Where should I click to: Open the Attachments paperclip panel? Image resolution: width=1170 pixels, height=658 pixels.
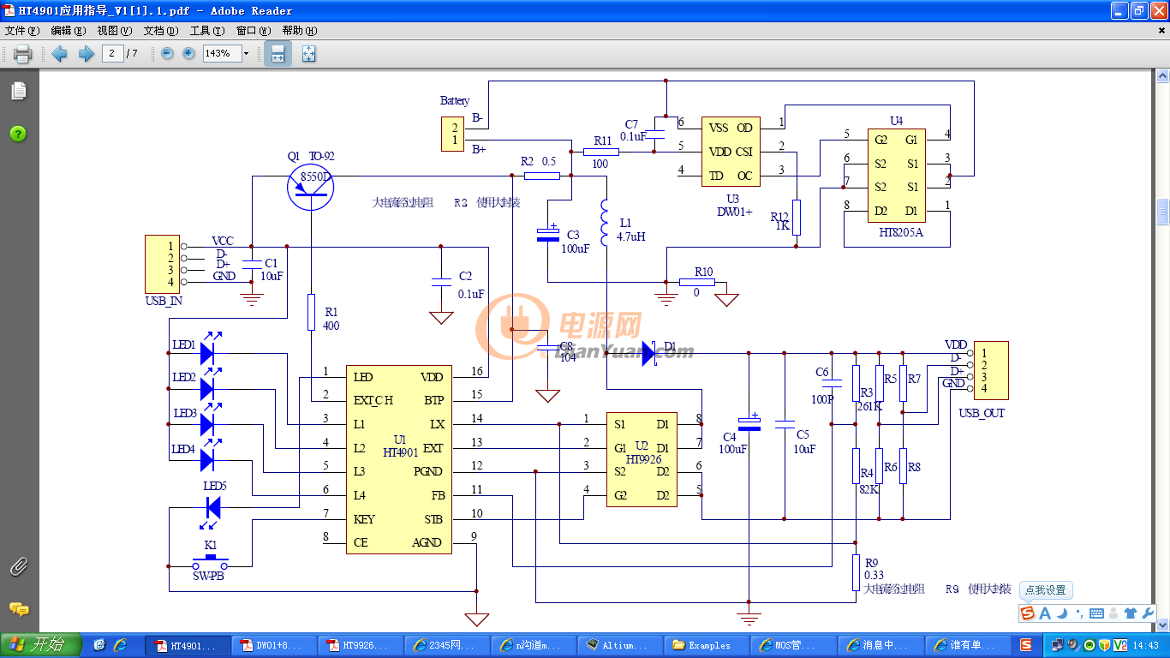18,566
